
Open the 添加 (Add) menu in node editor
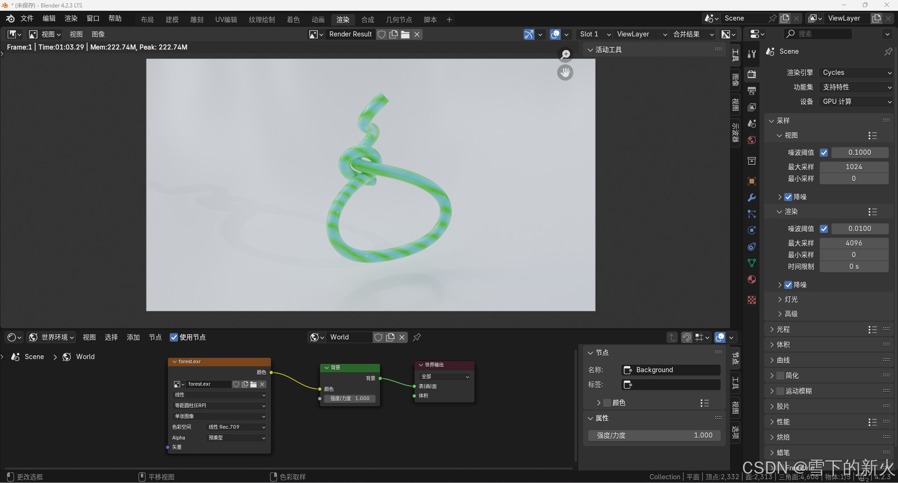tap(133, 337)
